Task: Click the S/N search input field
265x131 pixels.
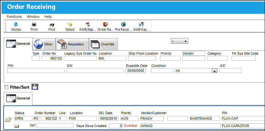Action: click(95, 71)
